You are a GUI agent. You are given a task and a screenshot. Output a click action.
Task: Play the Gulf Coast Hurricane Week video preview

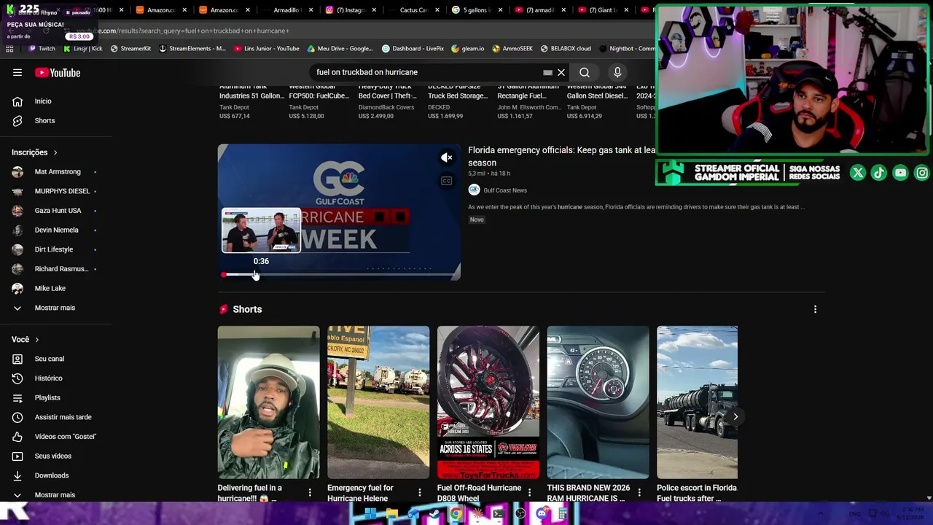coord(339,212)
